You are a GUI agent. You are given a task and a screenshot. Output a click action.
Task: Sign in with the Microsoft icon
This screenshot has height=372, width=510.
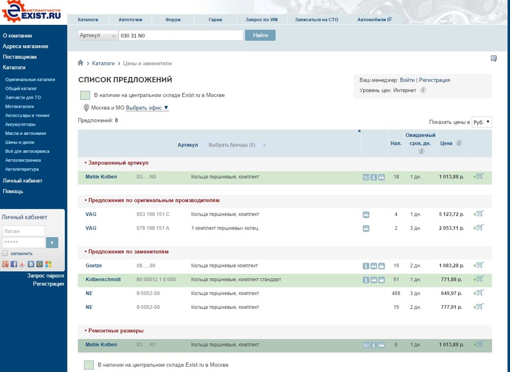(48, 264)
